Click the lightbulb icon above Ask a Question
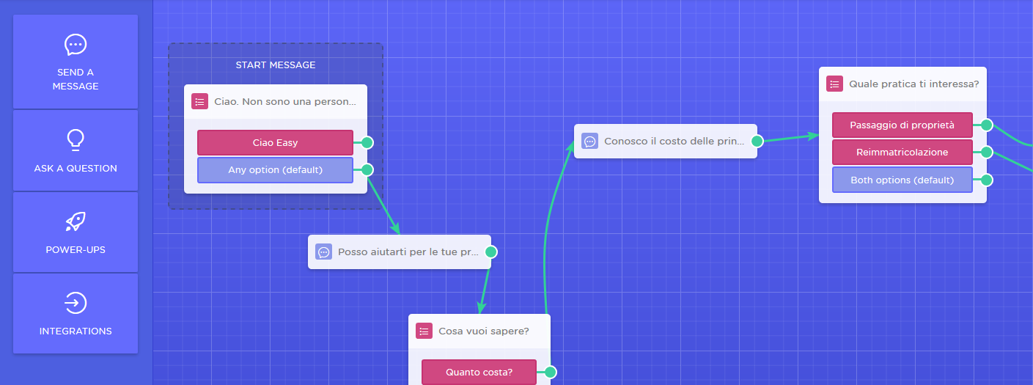Image resolution: width=1033 pixels, height=385 pixels. [76, 139]
